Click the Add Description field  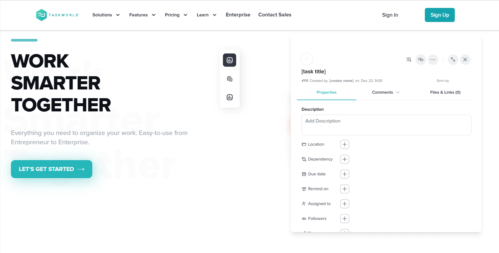[386, 125]
